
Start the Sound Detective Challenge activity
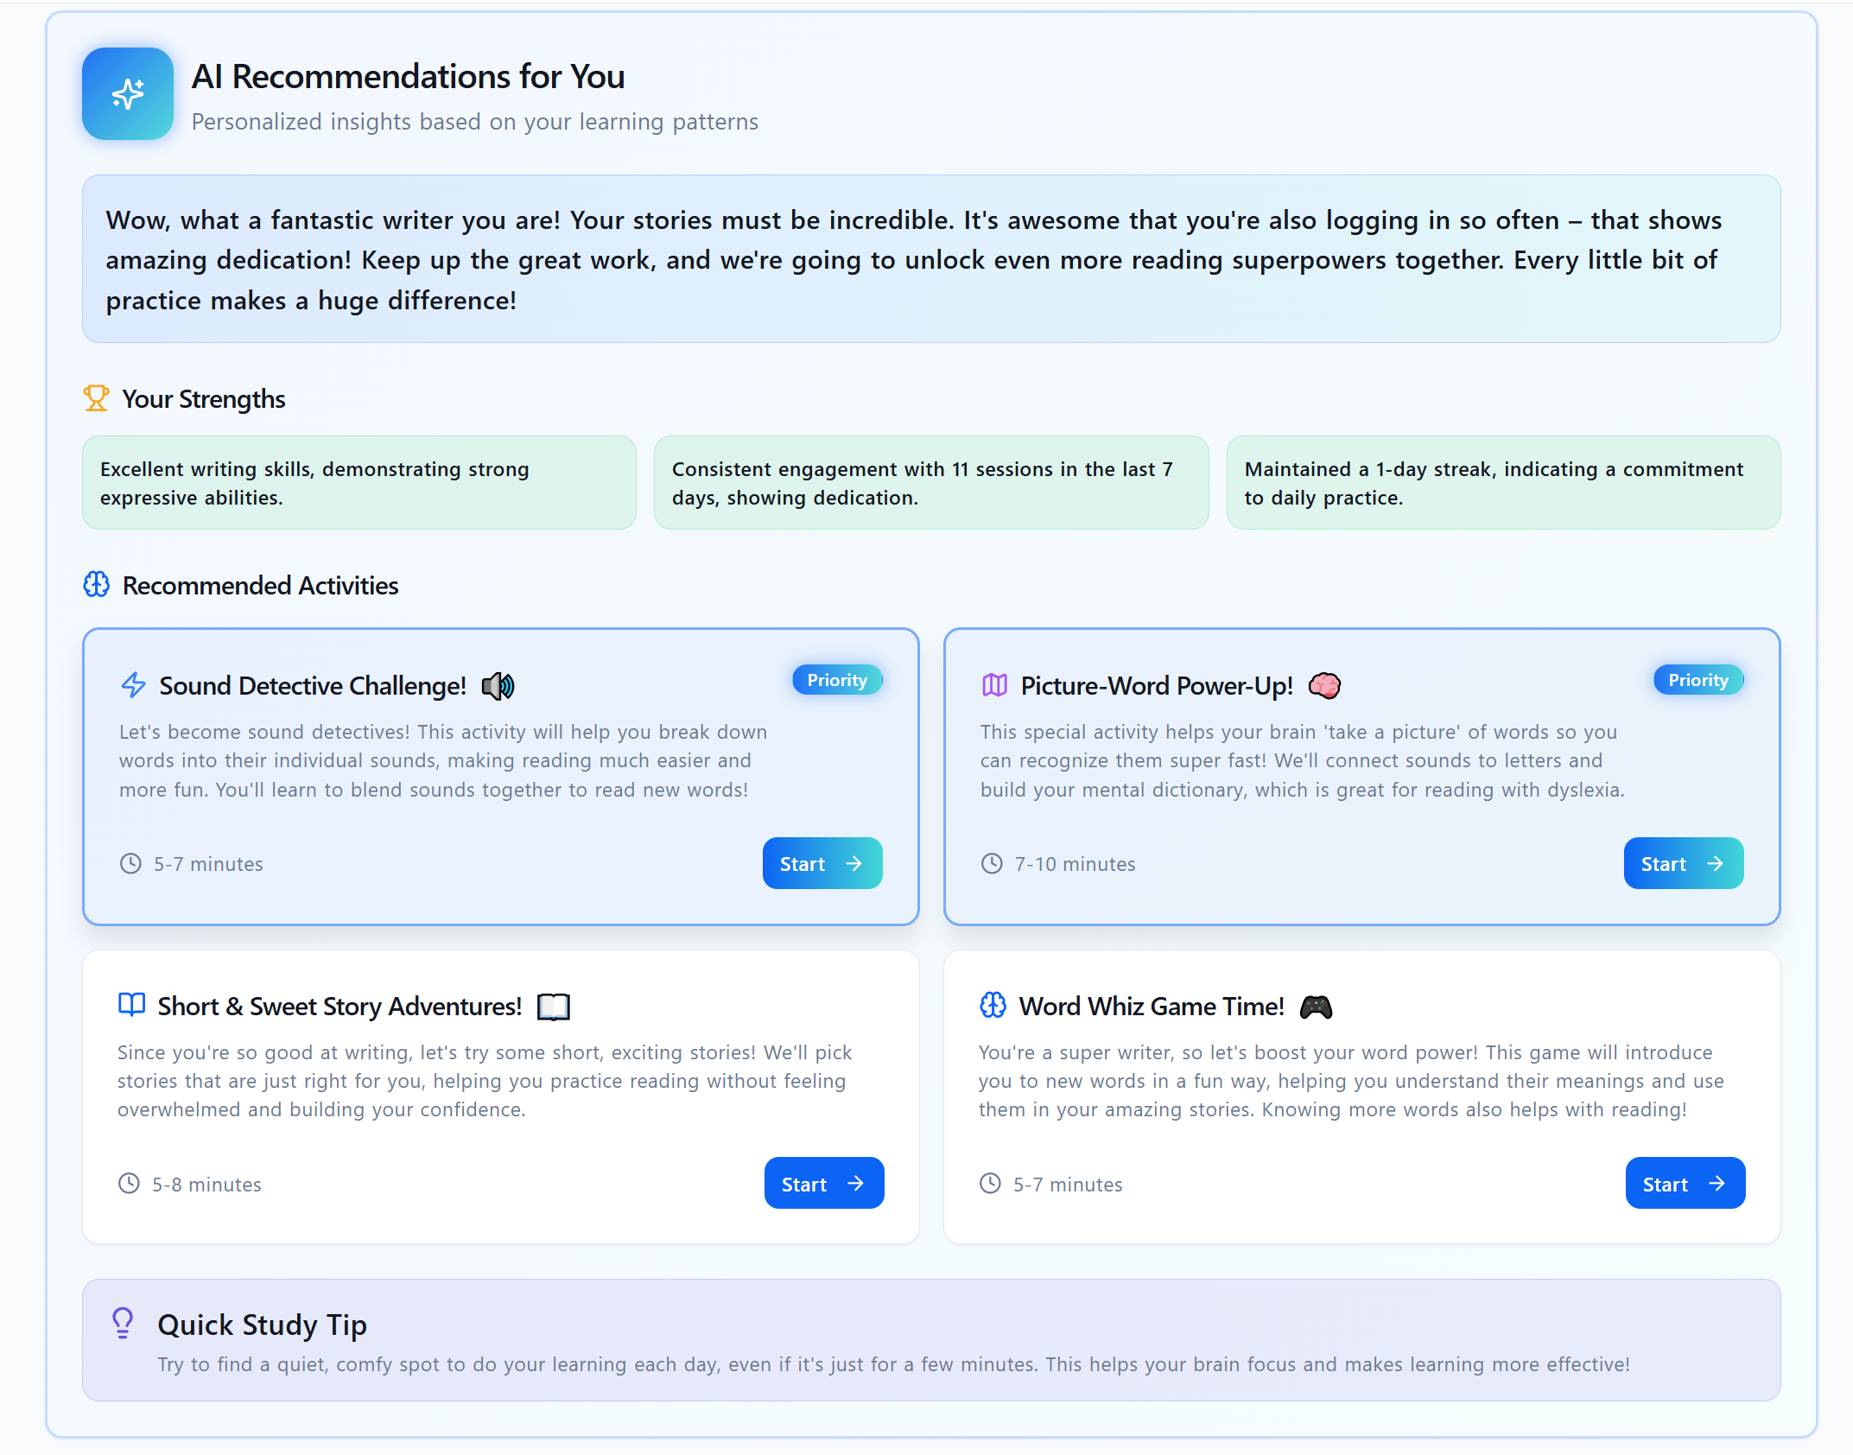pos(822,863)
